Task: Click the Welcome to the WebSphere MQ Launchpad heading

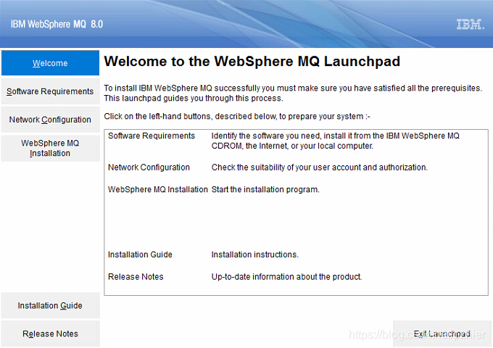Action: coord(252,62)
